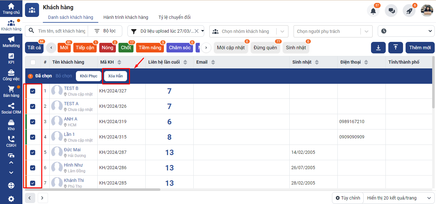Screen dimensions: 436x204
Task: Click the Khôi Phục button
Action: point(89,76)
